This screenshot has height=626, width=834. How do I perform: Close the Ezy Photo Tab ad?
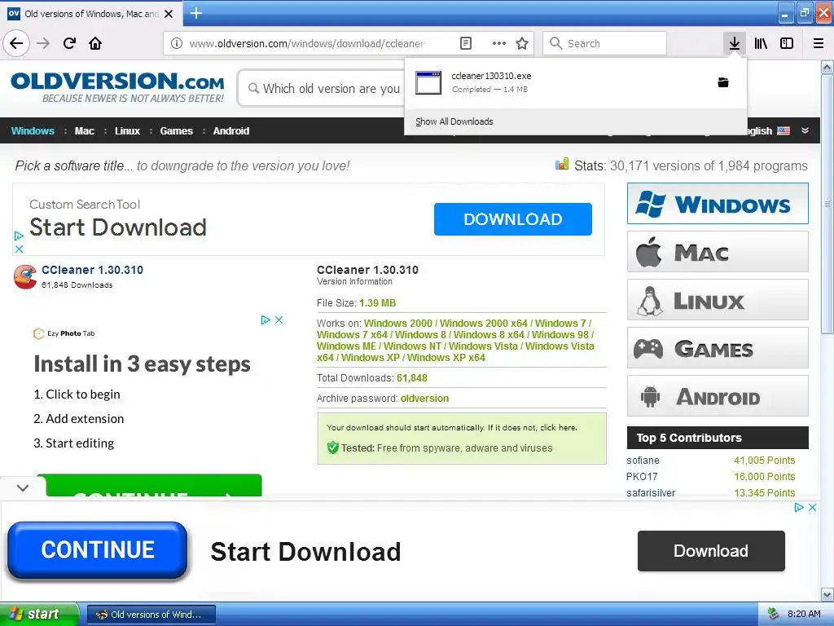(279, 320)
